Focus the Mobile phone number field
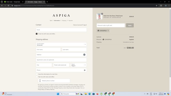This screenshot has height=96, width=171. tap(54, 81)
